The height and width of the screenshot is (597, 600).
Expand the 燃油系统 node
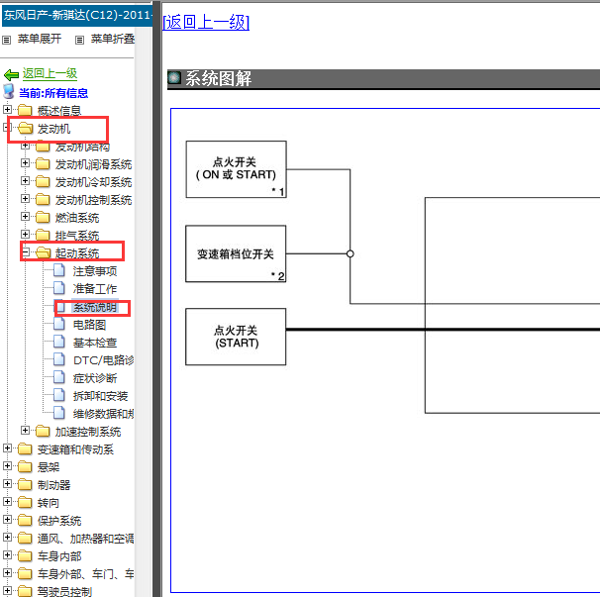point(25,216)
